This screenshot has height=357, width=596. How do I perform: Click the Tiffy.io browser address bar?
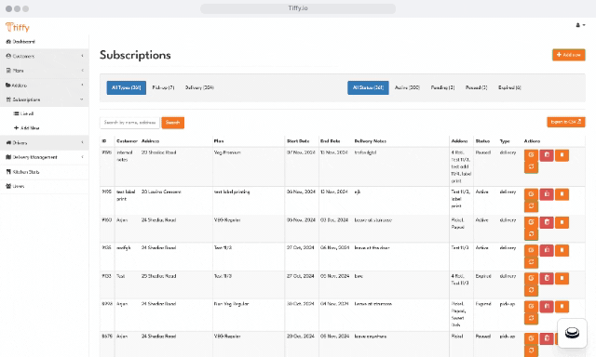pyautogui.click(x=298, y=8)
